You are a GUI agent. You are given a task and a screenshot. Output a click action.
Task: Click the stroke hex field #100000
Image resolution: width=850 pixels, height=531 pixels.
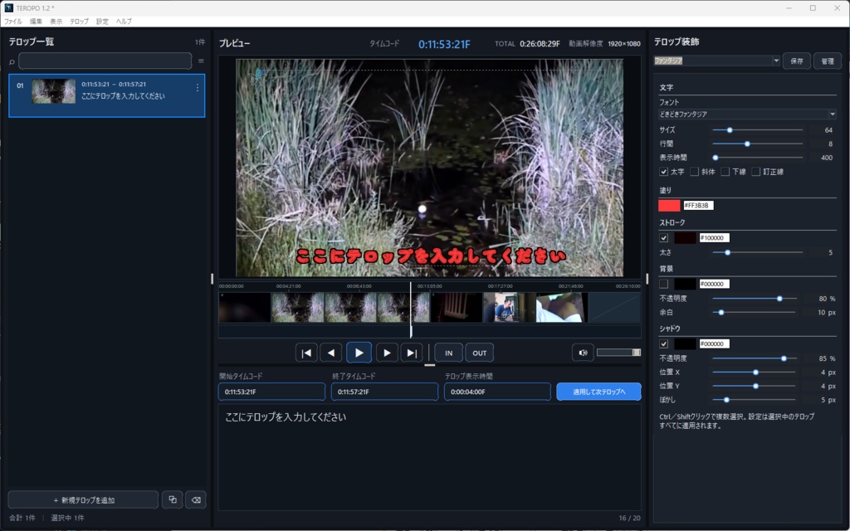click(715, 238)
